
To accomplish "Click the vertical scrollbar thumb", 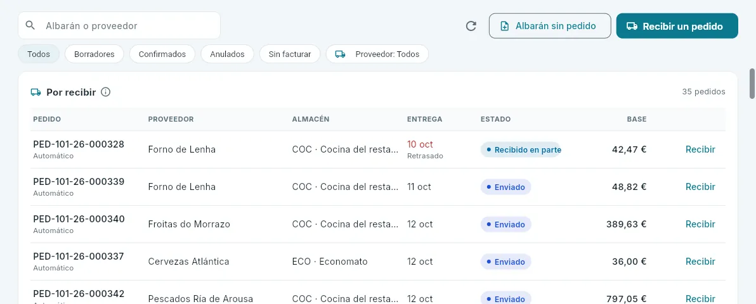I will click(x=752, y=84).
